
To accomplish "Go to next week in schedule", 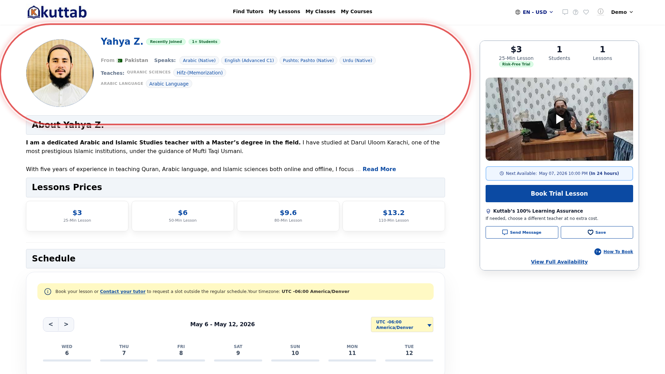I will point(66,324).
